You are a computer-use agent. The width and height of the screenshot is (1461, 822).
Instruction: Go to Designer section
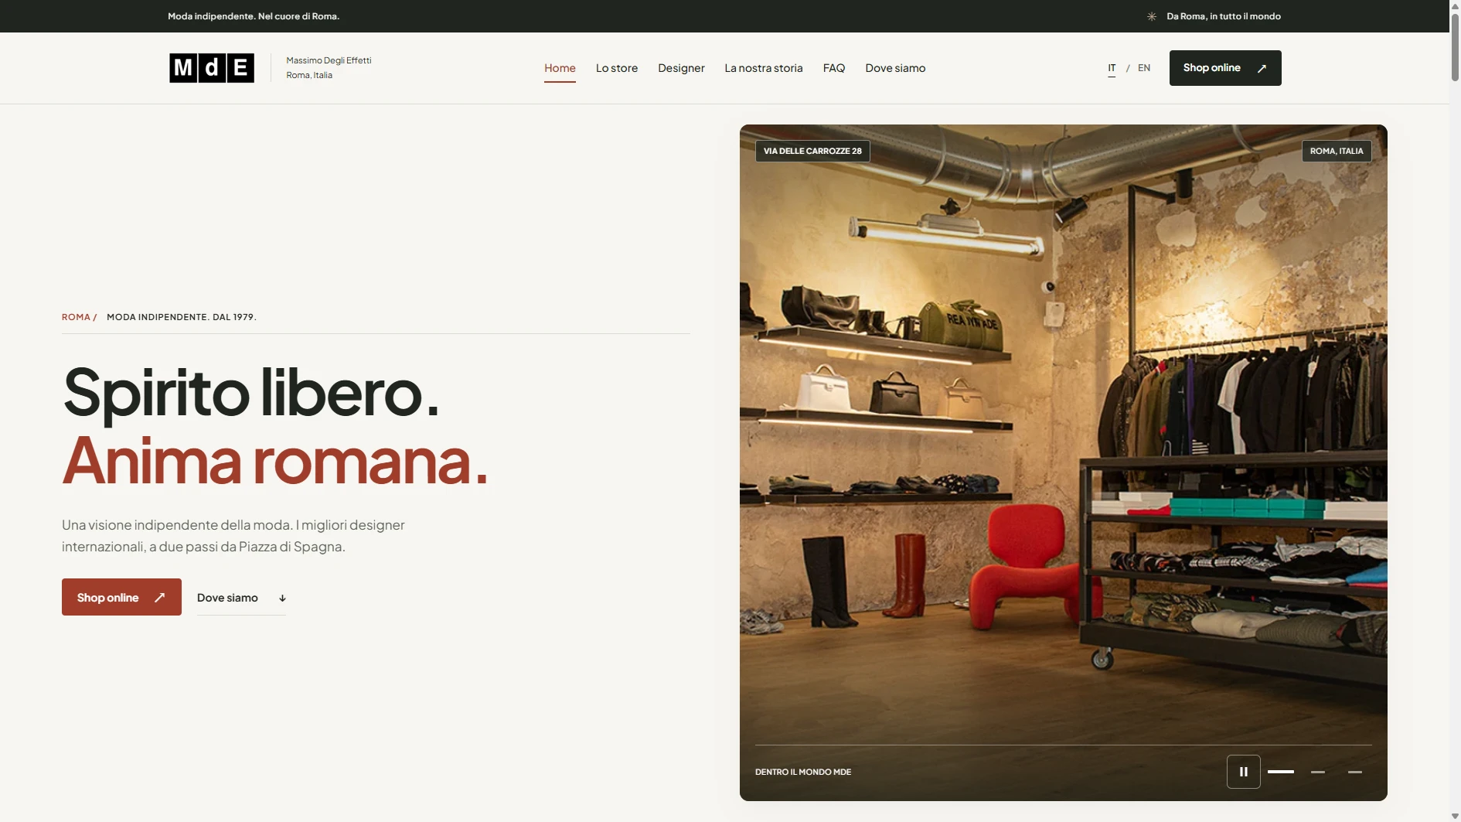click(681, 68)
